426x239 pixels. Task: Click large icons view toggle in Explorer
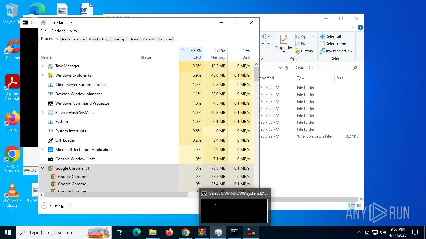click(x=359, y=206)
